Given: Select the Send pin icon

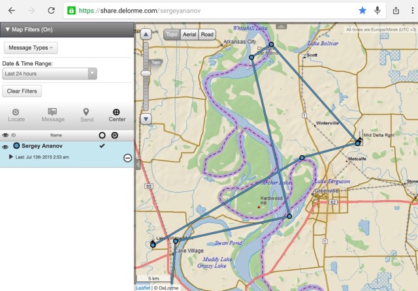Looking at the screenshot, I should coord(86,112).
